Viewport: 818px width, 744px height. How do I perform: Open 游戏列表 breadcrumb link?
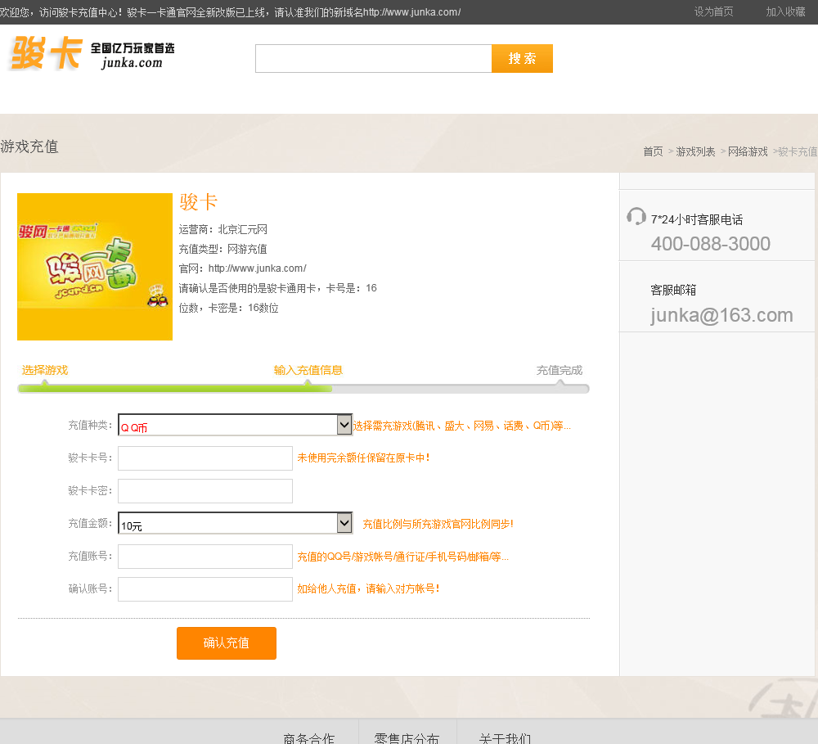695,151
